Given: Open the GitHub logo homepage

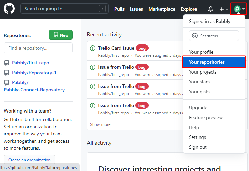Looking at the screenshot, I should [9, 9].
